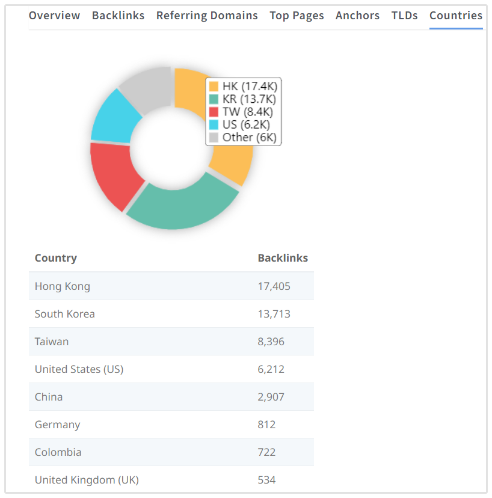Click the Germany row in table
492x498 pixels.
(171, 425)
